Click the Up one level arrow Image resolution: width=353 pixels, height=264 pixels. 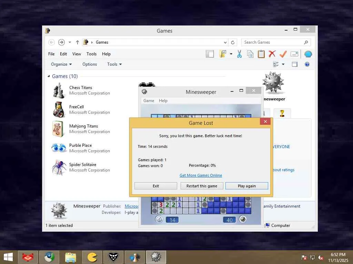(78, 42)
